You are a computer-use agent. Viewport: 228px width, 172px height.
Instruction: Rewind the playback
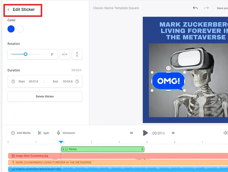131,133
